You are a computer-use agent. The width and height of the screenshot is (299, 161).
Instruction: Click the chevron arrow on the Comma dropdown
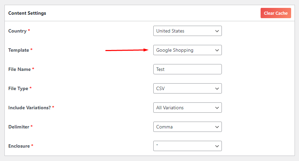(x=217, y=127)
